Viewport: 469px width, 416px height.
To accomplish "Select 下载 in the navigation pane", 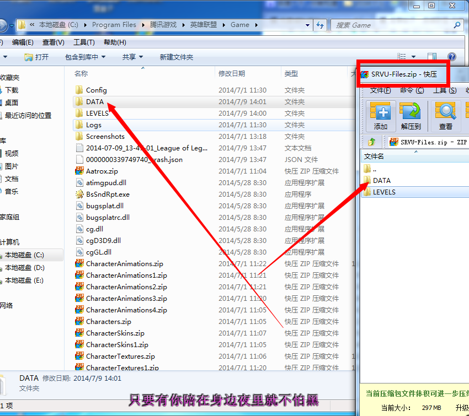I will [x=12, y=90].
